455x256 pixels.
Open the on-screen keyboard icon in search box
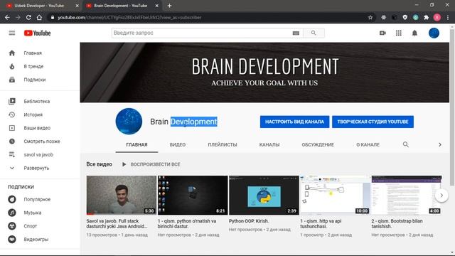point(296,33)
